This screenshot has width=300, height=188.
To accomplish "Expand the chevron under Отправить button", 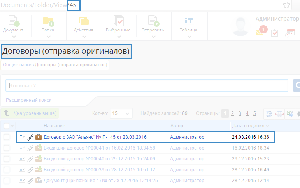I will (x=154, y=37).
